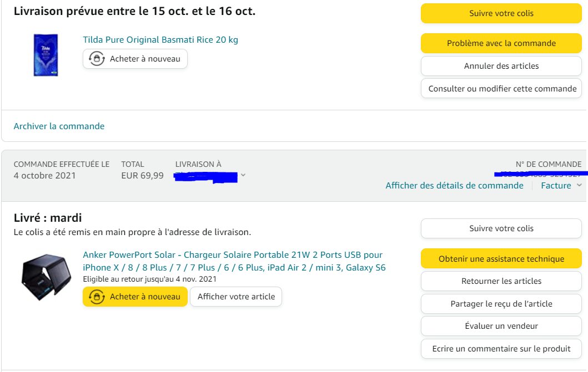Expand the delivery address chevron under Livraison à
The image size is (588, 372).
pyautogui.click(x=243, y=175)
